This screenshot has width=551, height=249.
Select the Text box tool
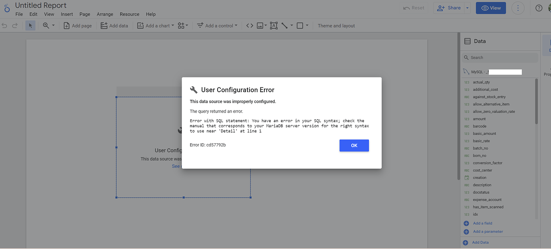[274, 25]
